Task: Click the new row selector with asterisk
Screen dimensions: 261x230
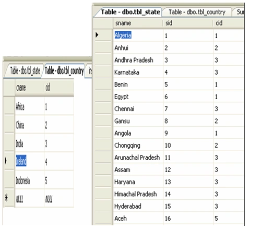Action: (9, 198)
